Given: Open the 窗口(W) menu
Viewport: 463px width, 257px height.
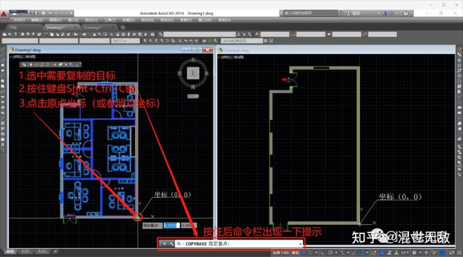Looking at the screenshot, I should 205,20.
